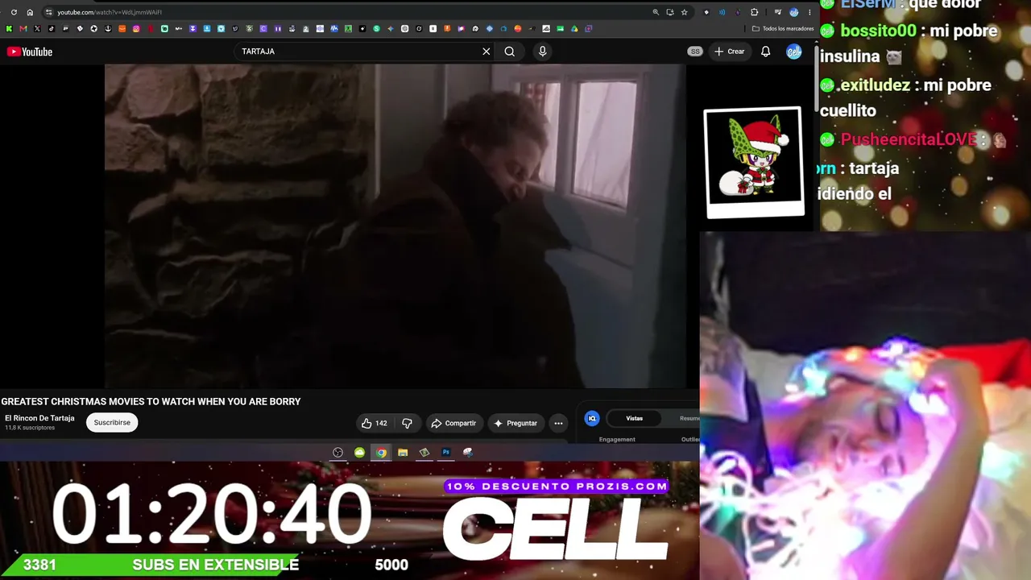The width and height of the screenshot is (1031, 580).
Task: Open Photoshop from the taskbar
Action: 446,453
